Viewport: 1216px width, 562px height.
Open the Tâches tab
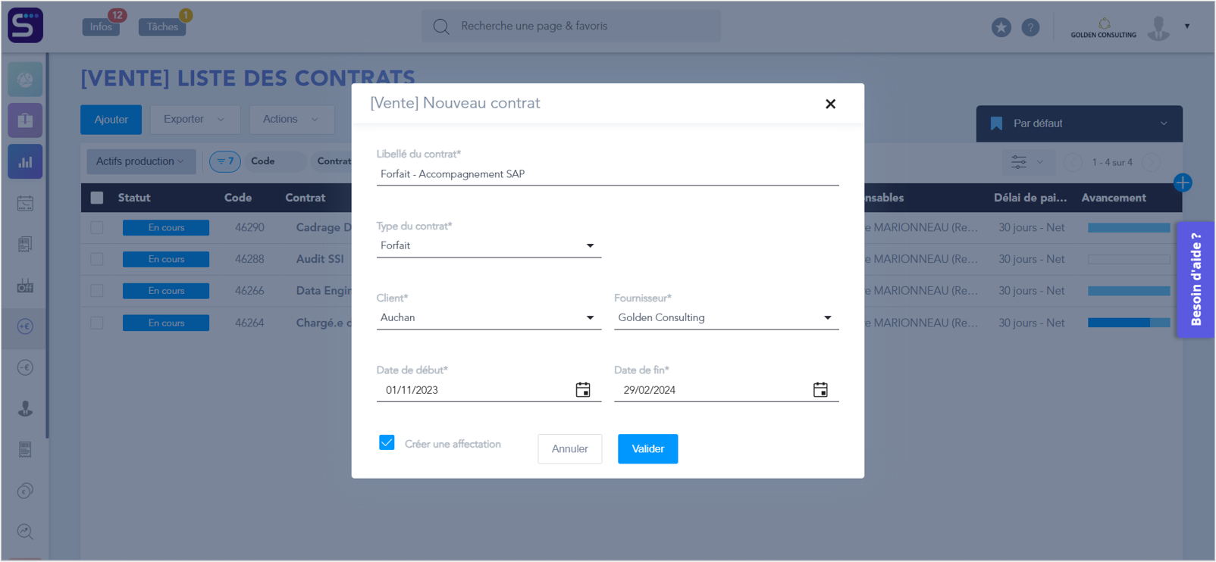tap(162, 27)
